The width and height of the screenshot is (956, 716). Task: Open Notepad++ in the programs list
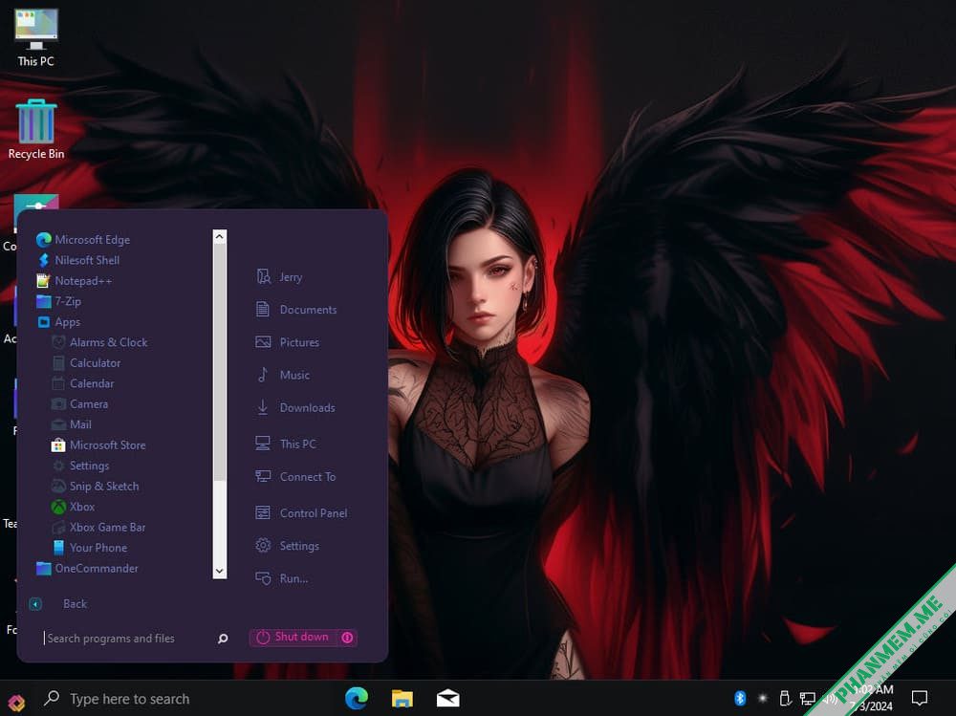pyautogui.click(x=75, y=280)
